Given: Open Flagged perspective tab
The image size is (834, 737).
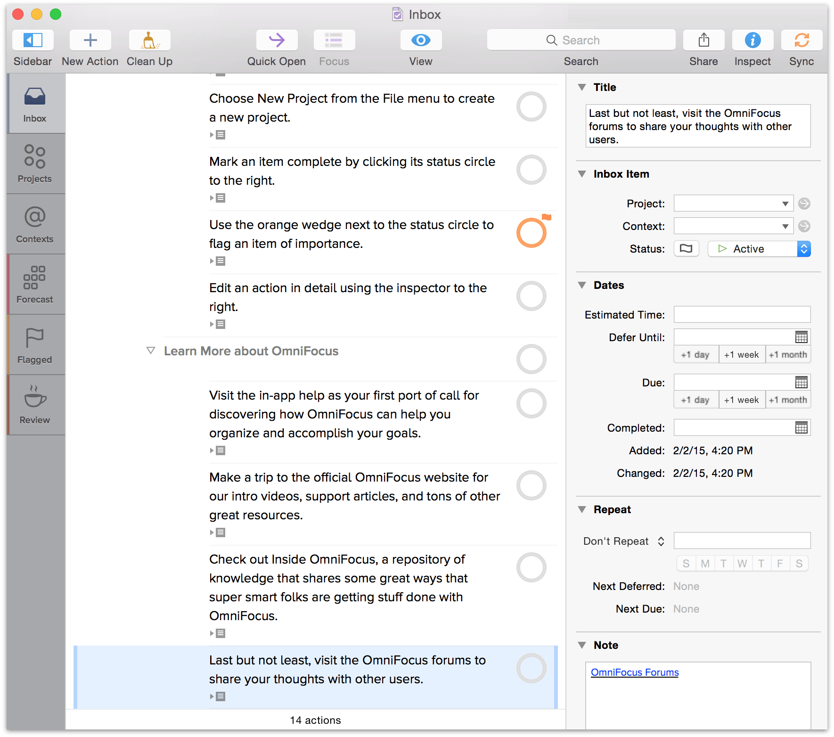Looking at the screenshot, I should 35,345.
